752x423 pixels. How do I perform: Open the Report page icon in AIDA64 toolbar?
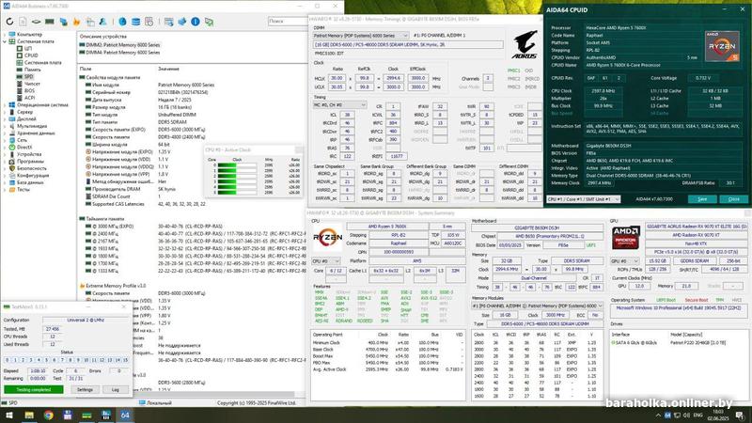click(x=23, y=22)
